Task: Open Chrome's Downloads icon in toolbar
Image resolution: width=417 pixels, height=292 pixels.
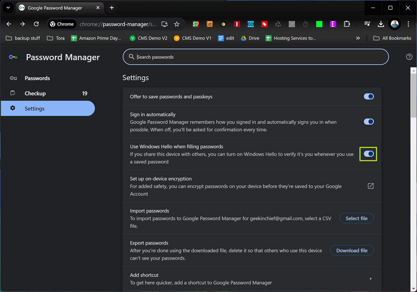Action: [x=381, y=24]
